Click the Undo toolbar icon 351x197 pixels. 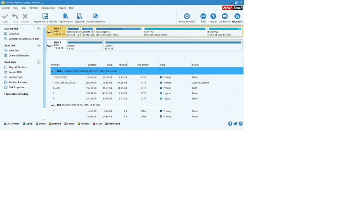[15, 16]
